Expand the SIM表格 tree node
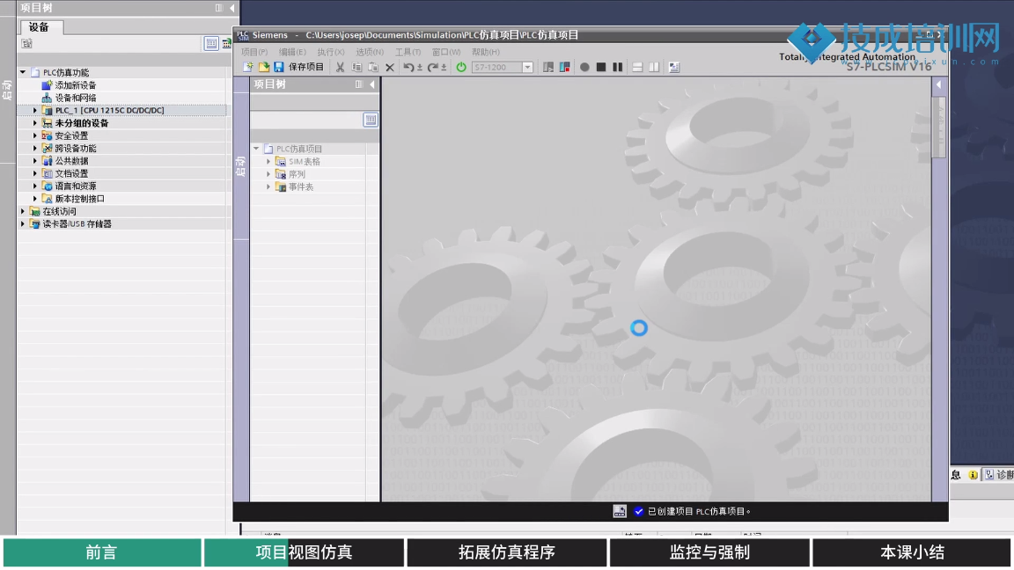 [269, 162]
